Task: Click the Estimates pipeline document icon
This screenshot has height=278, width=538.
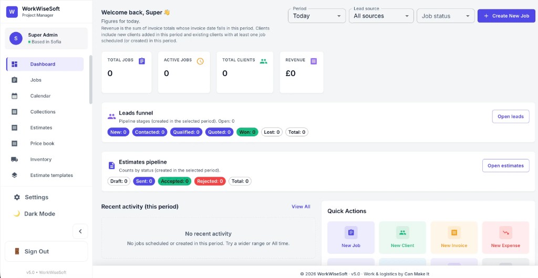Action: (x=111, y=165)
